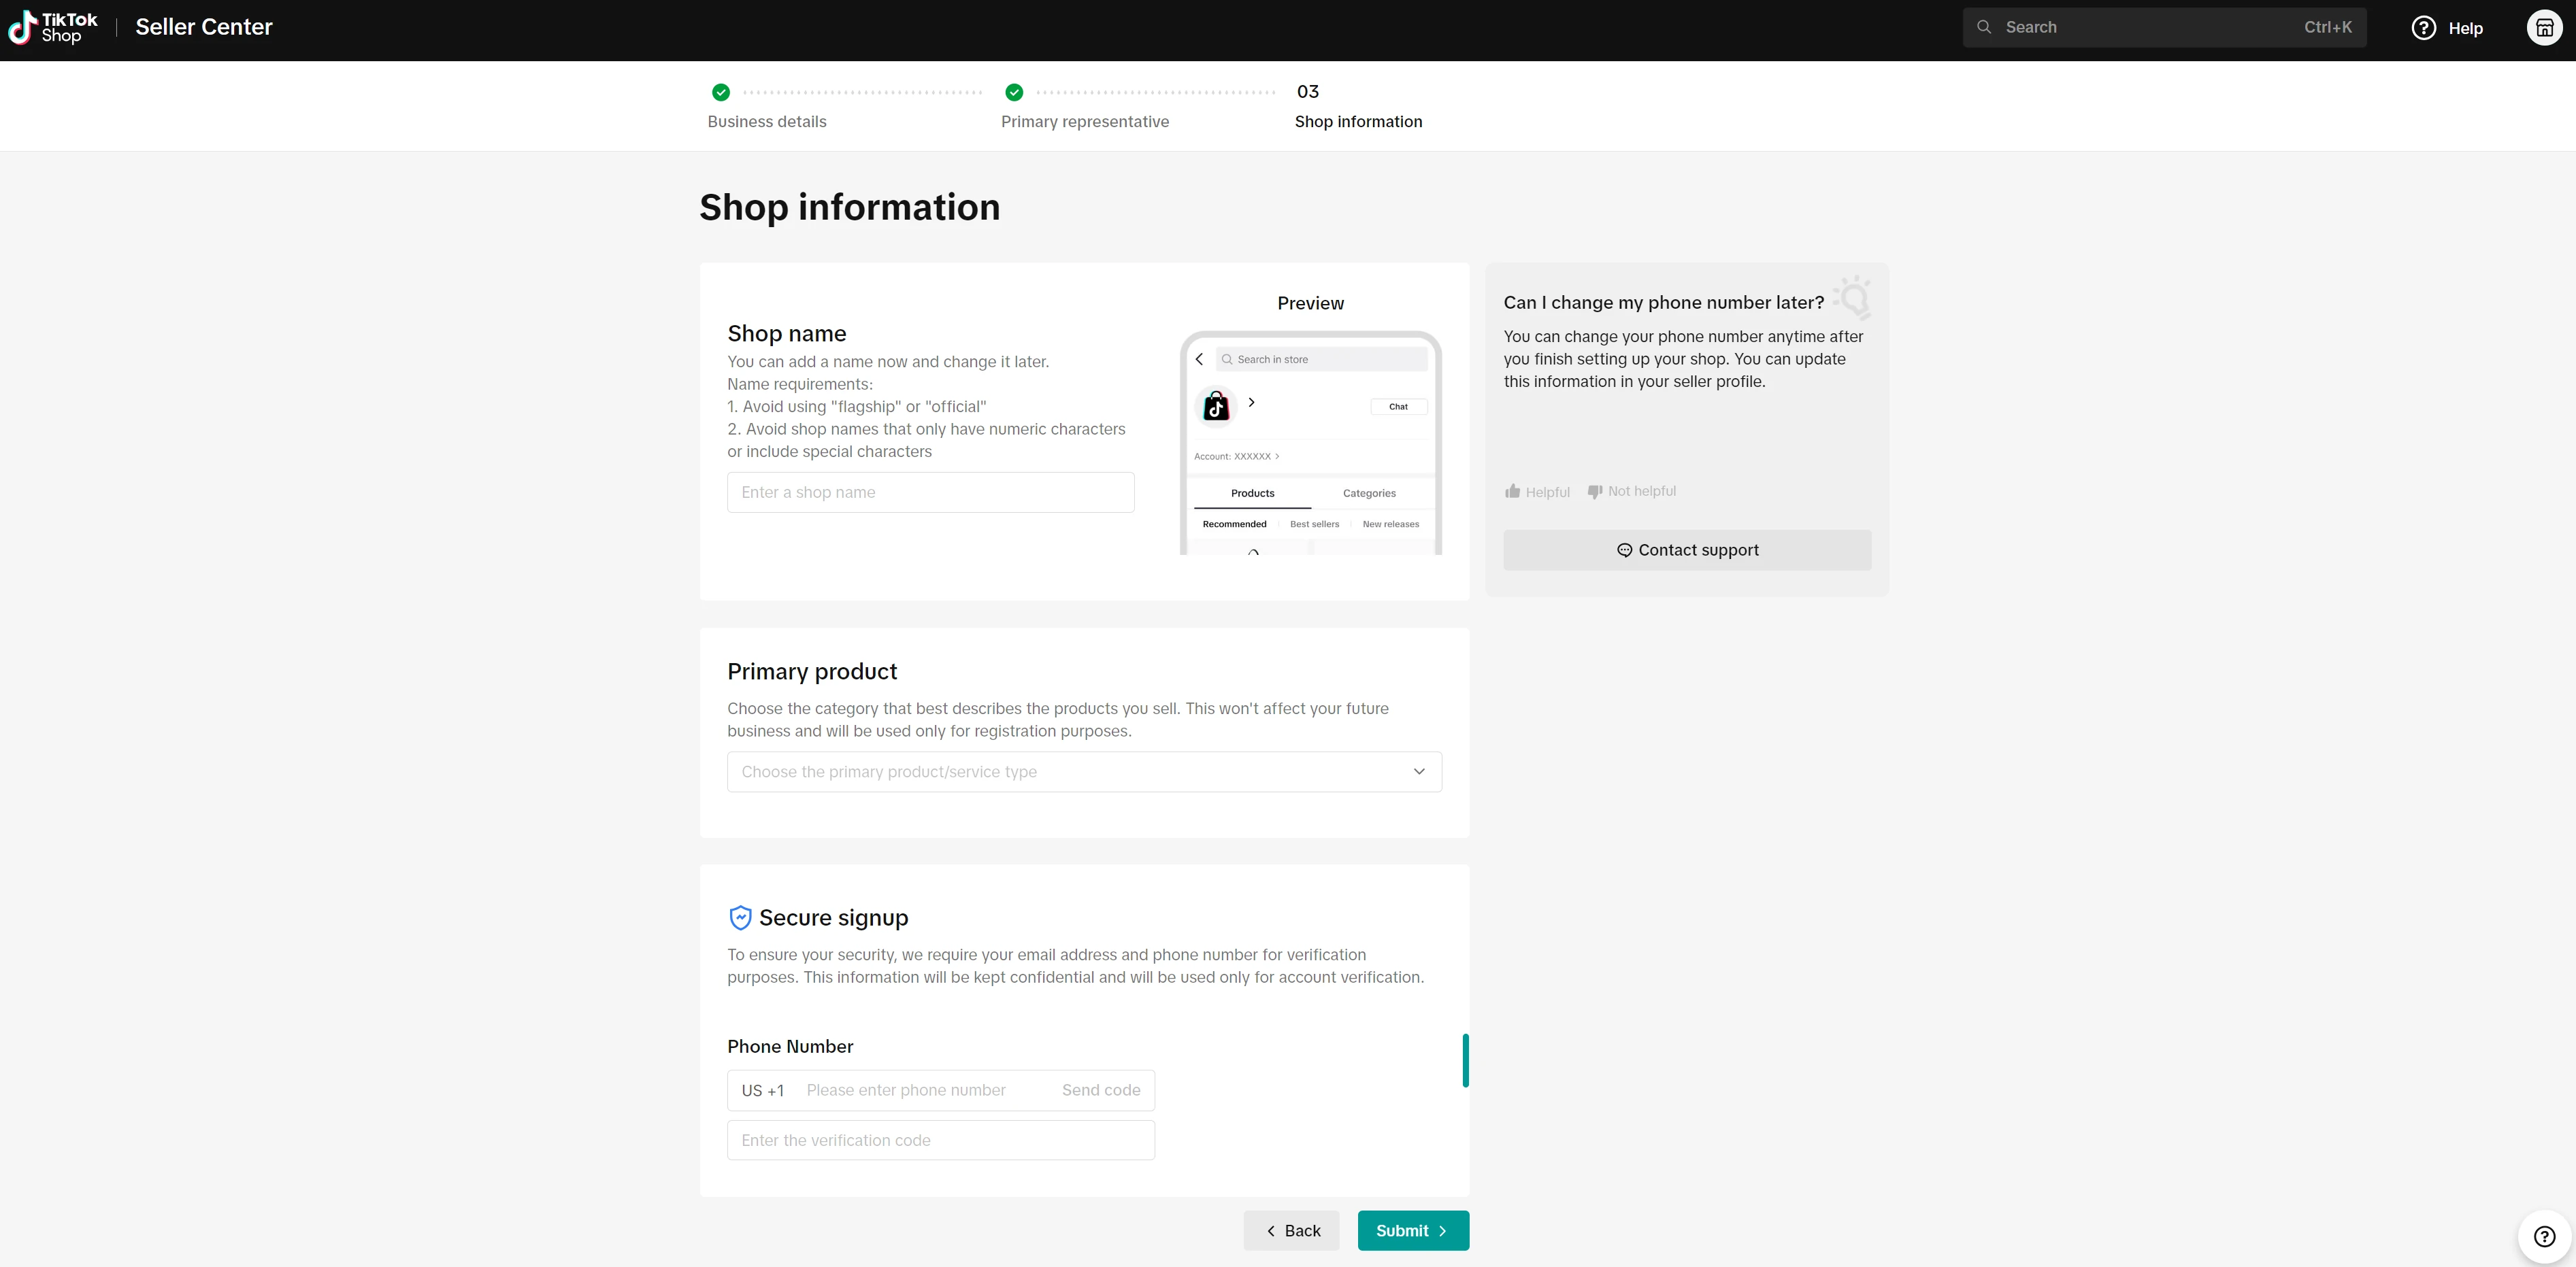
Task: Select the Categories tab in preview
Action: [x=1369, y=494]
